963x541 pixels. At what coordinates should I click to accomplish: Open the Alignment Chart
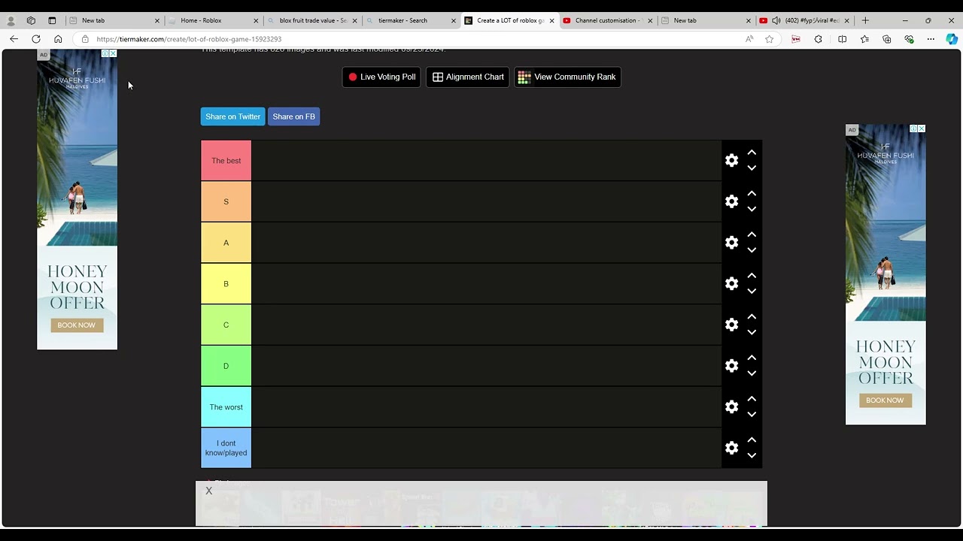[467, 77]
